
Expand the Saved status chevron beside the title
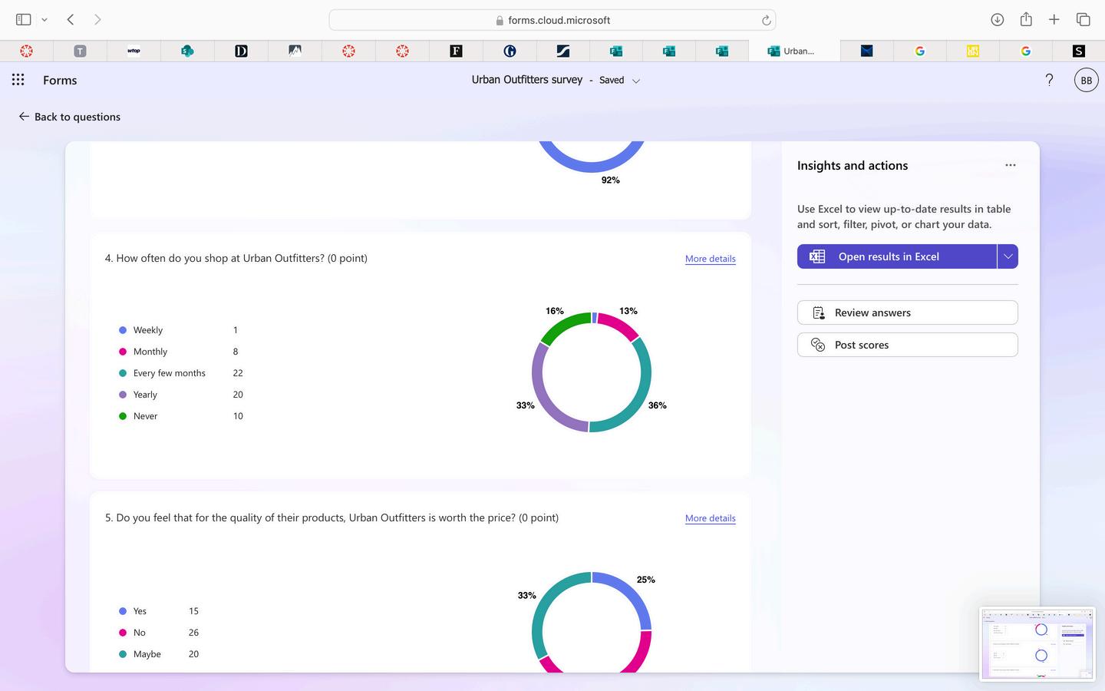pyautogui.click(x=636, y=81)
